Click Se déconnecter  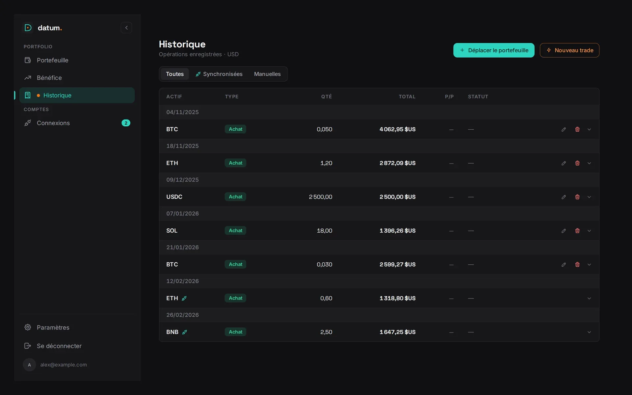click(x=77, y=346)
